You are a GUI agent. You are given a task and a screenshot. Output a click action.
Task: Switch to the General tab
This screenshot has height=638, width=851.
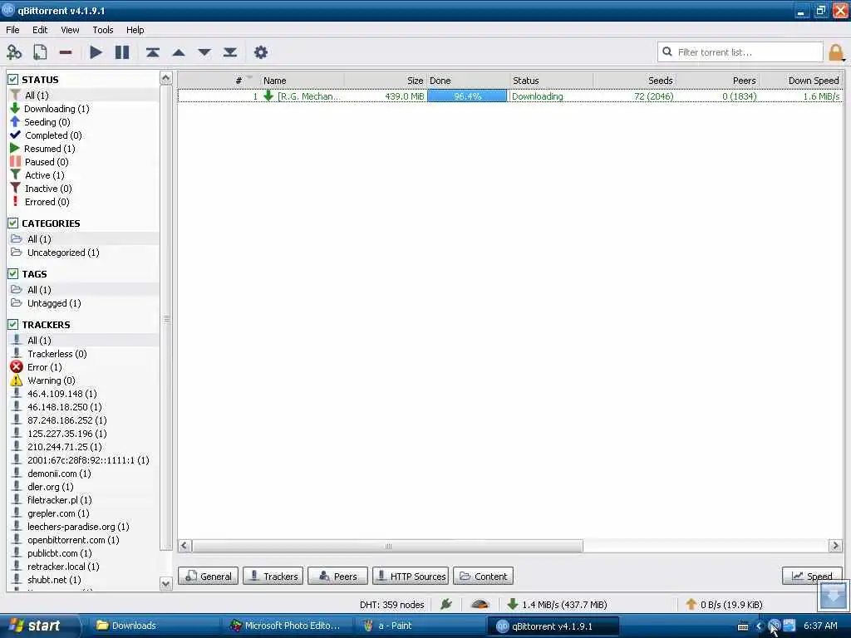click(x=209, y=577)
